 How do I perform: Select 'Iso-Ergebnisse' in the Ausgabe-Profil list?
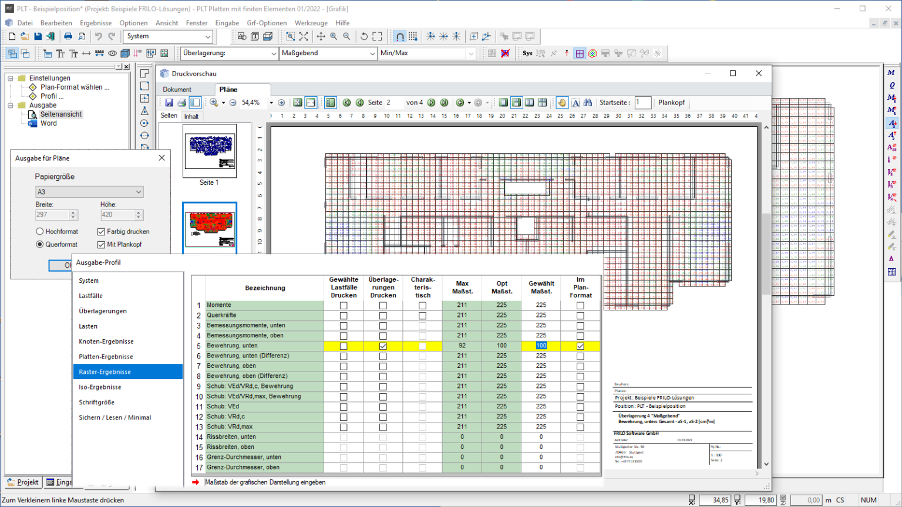click(x=100, y=387)
